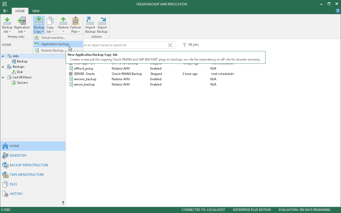Screen dimensions: 341x213
Task: Open the Backup Job ribbon button
Action: click(7, 25)
